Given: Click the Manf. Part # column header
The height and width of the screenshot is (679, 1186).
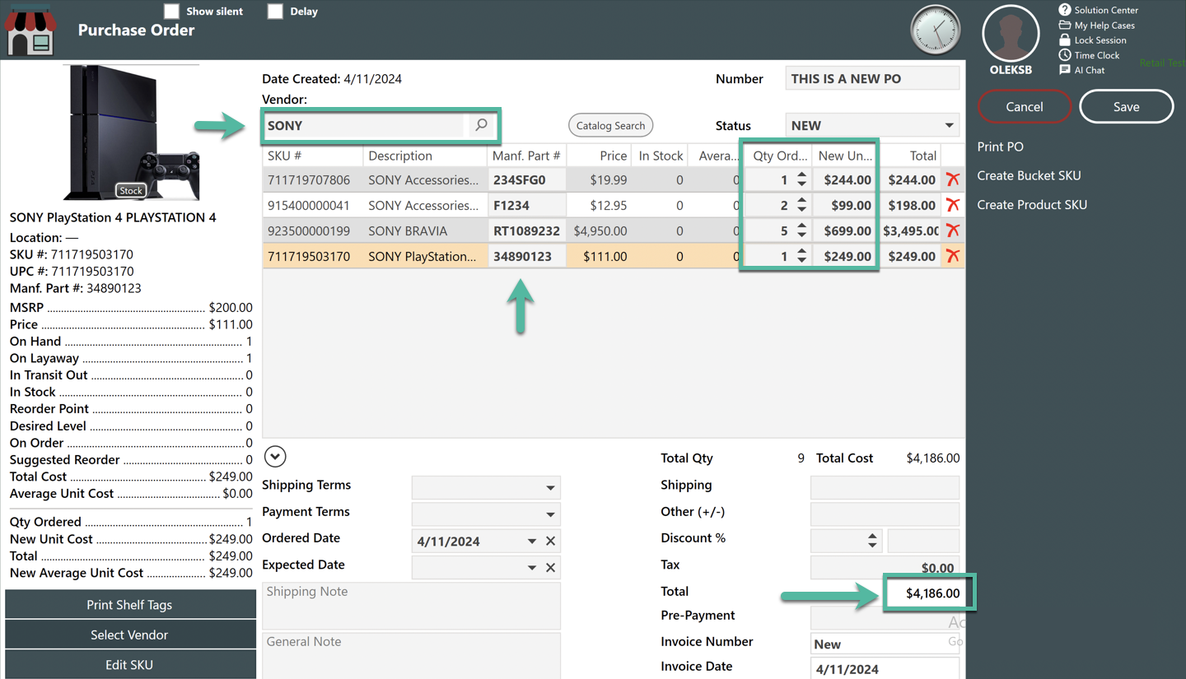Looking at the screenshot, I should pos(526,156).
